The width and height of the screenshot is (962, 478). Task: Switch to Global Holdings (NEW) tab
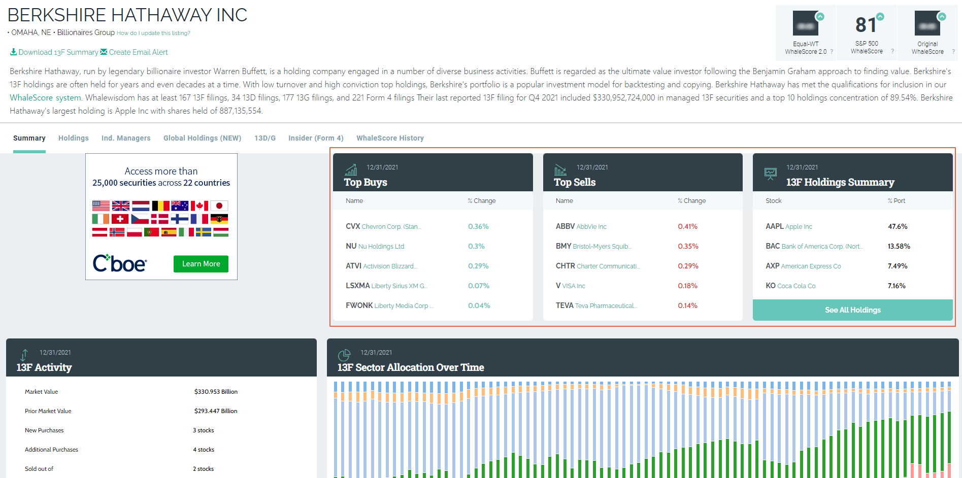(x=203, y=138)
